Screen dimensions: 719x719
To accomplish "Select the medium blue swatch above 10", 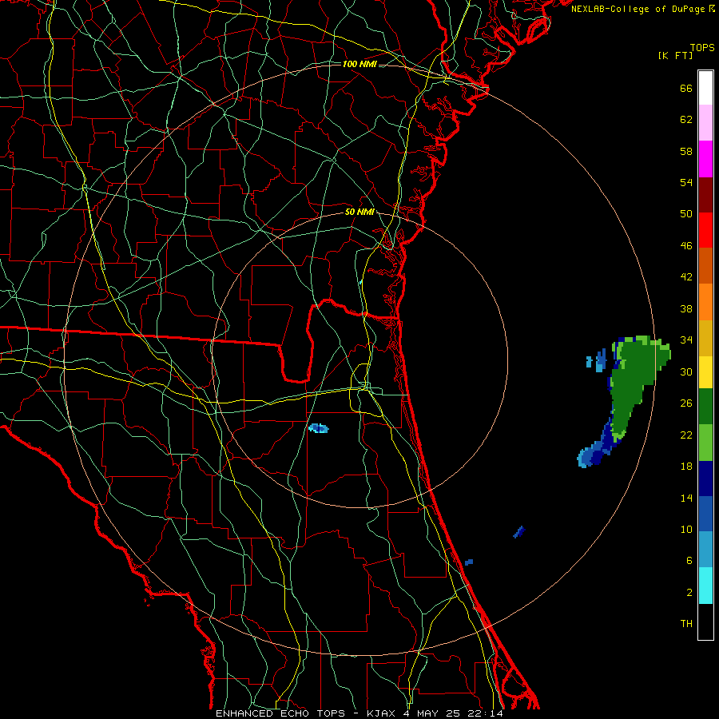I will pyautogui.click(x=705, y=514).
